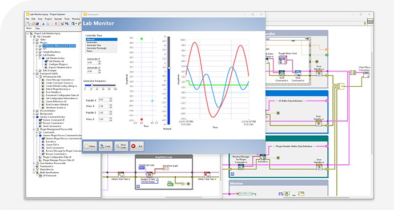Click Error Handler.vi icon in Plugin Handler loop
394x210 pixels.
point(319,167)
